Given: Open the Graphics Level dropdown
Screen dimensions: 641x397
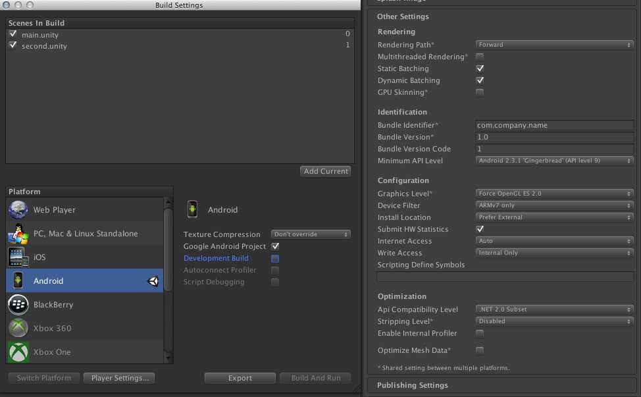Looking at the screenshot, I should click(x=554, y=194).
